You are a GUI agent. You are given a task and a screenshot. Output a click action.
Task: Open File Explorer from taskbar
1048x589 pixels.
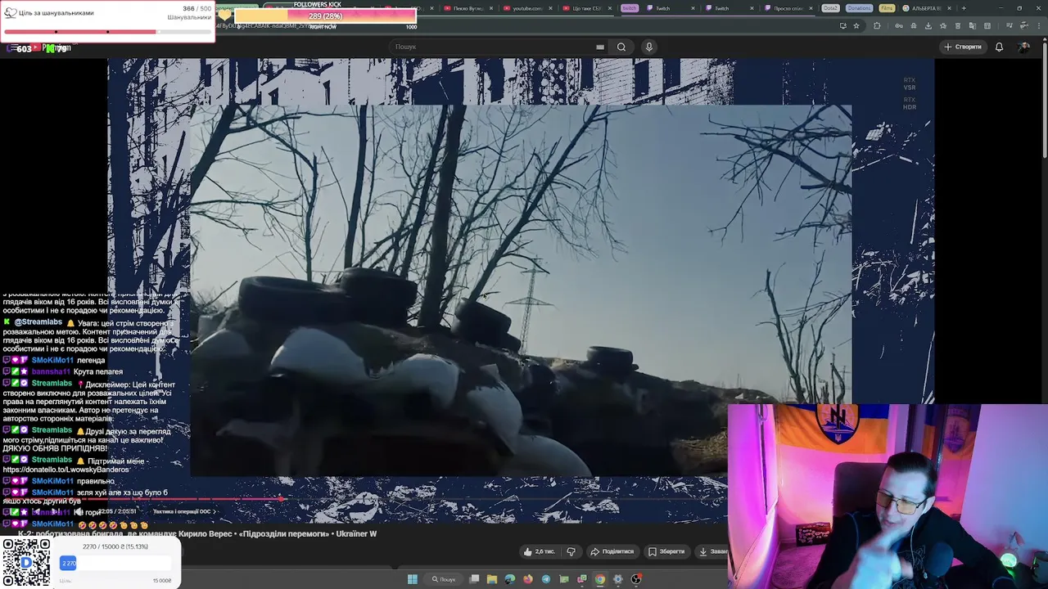[x=492, y=579]
